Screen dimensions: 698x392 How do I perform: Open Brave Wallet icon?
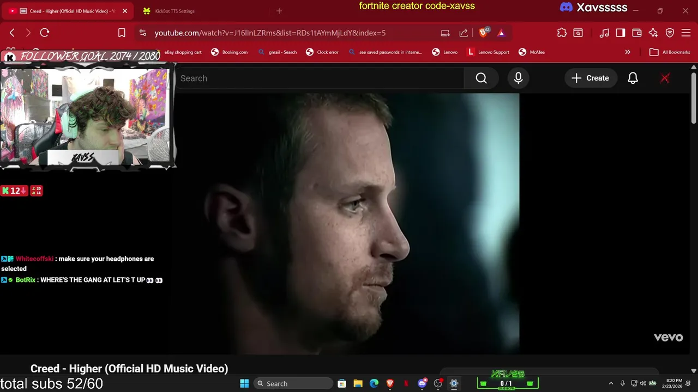(x=637, y=33)
